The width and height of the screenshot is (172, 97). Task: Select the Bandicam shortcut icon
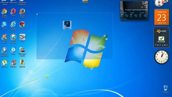click(22, 25)
